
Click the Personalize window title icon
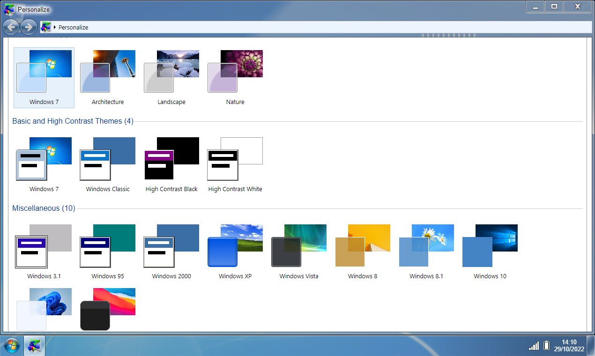coord(9,9)
